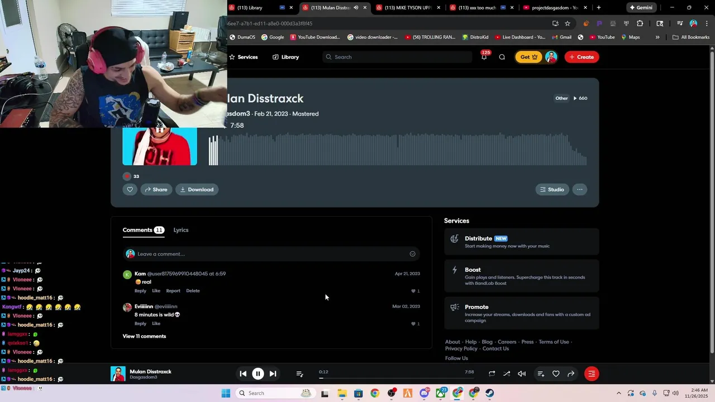Share the track from the player bar

(571, 374)
